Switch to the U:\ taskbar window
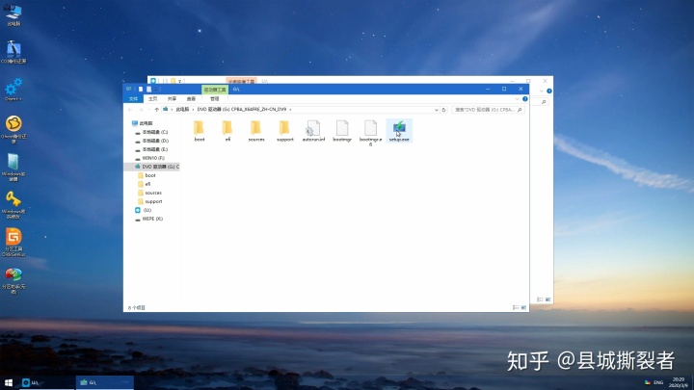The width and height of the screenshot is (694, 390). (46, 382)
